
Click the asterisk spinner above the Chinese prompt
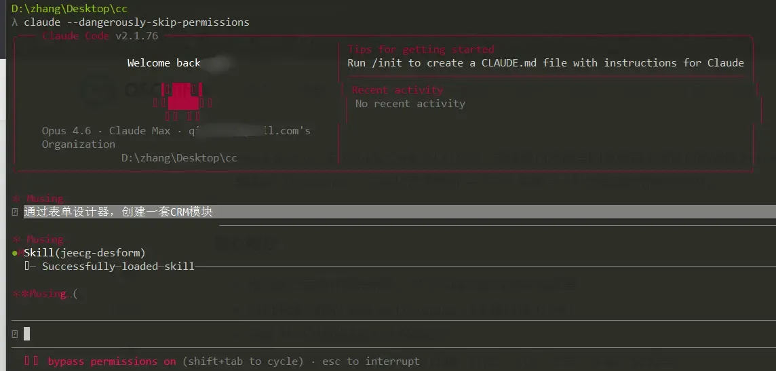[x=15, y=199]
